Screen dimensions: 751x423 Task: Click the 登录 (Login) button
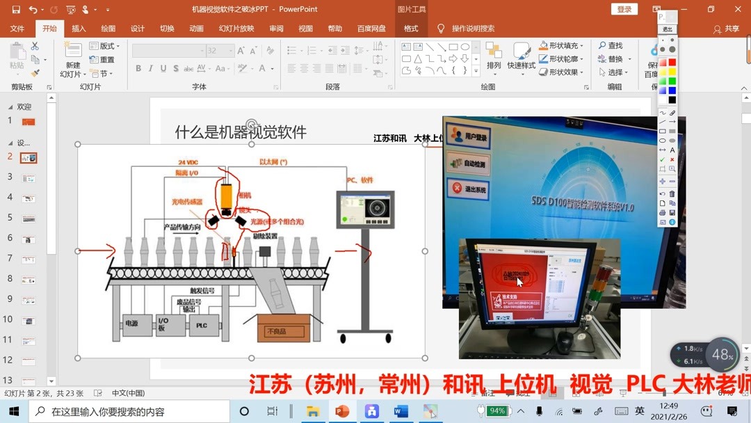(x=624, y=9)
